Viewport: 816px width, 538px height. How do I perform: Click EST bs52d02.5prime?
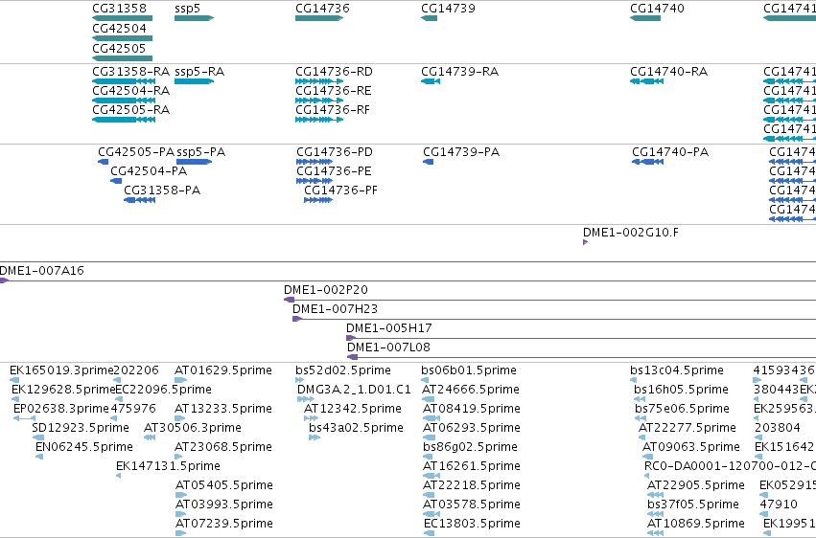[x=343, y=370]
